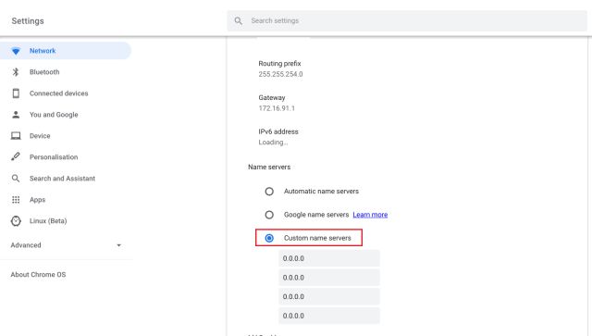This screenshot has height=336, width=592.
Task: Click the Routing prefix value 255.255.254.0
Action: click(x=280, y=74)
